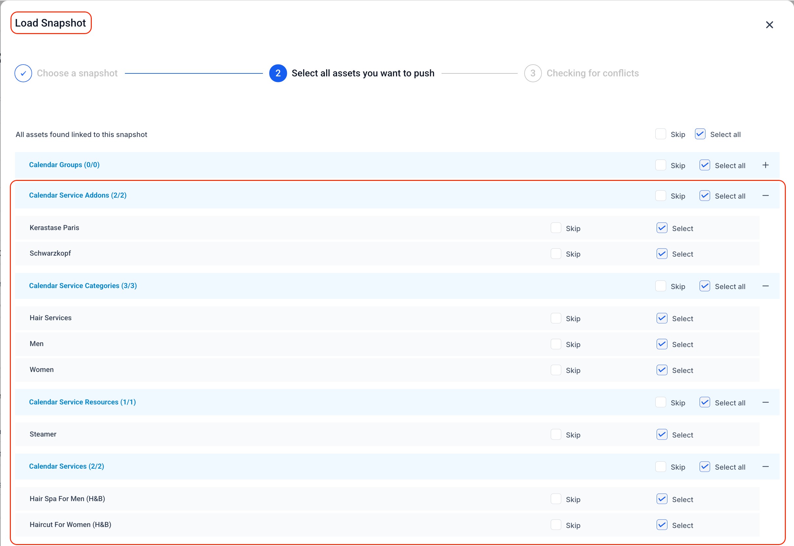The image size is (794, 546).
Task: Go to Choose a snapshot step
Action: coord(77,73)
